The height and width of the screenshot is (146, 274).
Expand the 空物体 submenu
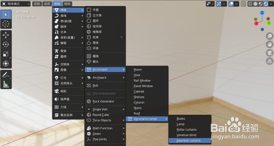point(68,64)
